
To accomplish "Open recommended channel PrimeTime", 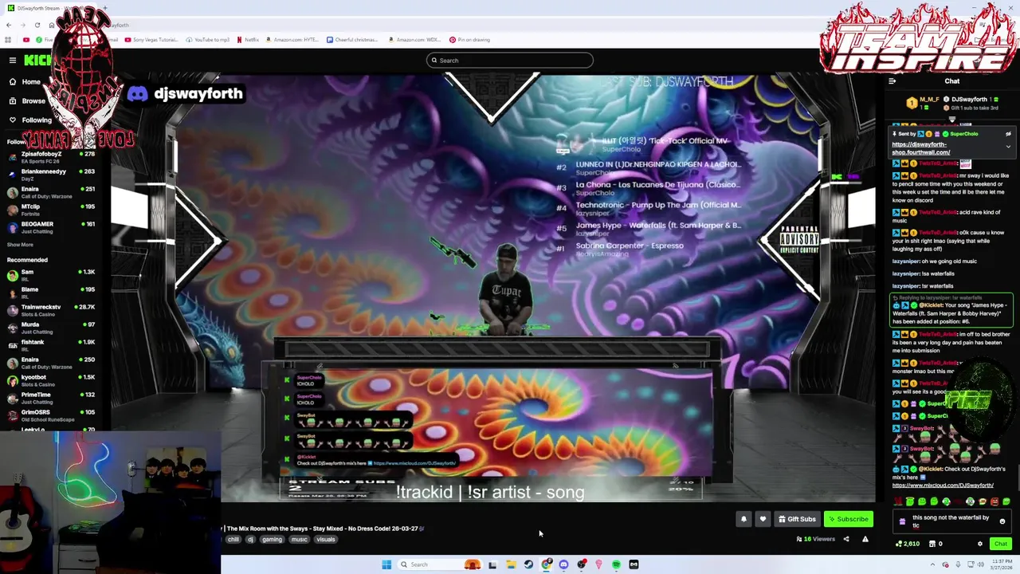I will [50, 398].
